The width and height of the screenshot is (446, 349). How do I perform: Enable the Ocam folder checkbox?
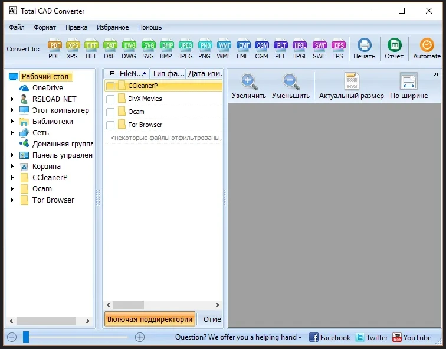pyautogui.click(x=110, y=112)
